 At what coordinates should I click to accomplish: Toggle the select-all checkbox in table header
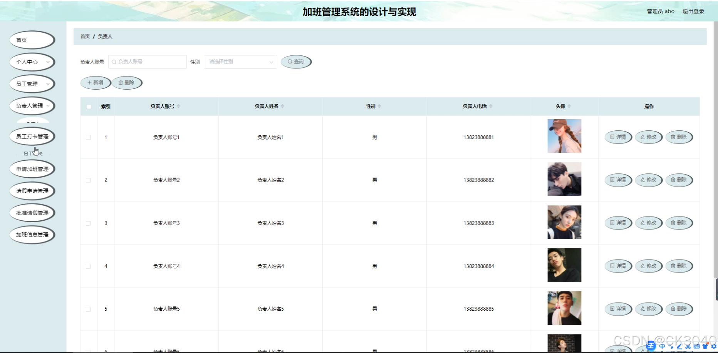point(89,106)
